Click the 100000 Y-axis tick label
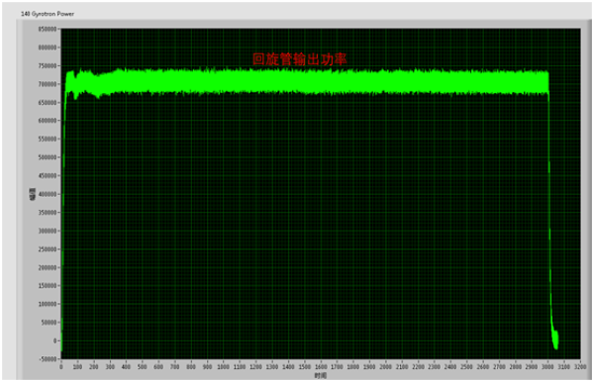 (48, 304)
